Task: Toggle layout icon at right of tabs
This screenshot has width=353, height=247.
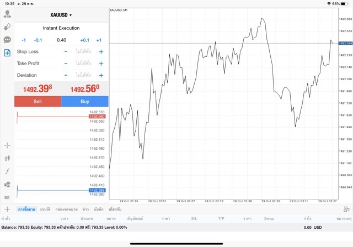Action: [x=346, y=209]
